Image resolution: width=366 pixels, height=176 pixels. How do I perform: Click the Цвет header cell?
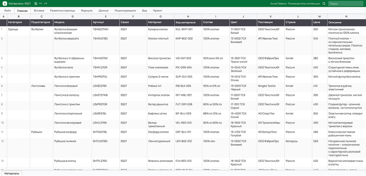[243, 22]
